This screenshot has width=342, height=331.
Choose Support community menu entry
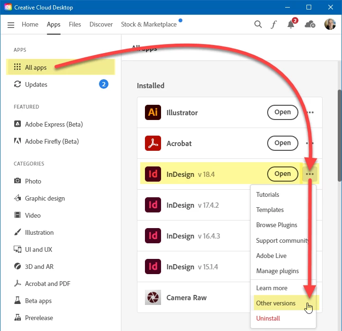pyautogui.click(x=283, y=240)
